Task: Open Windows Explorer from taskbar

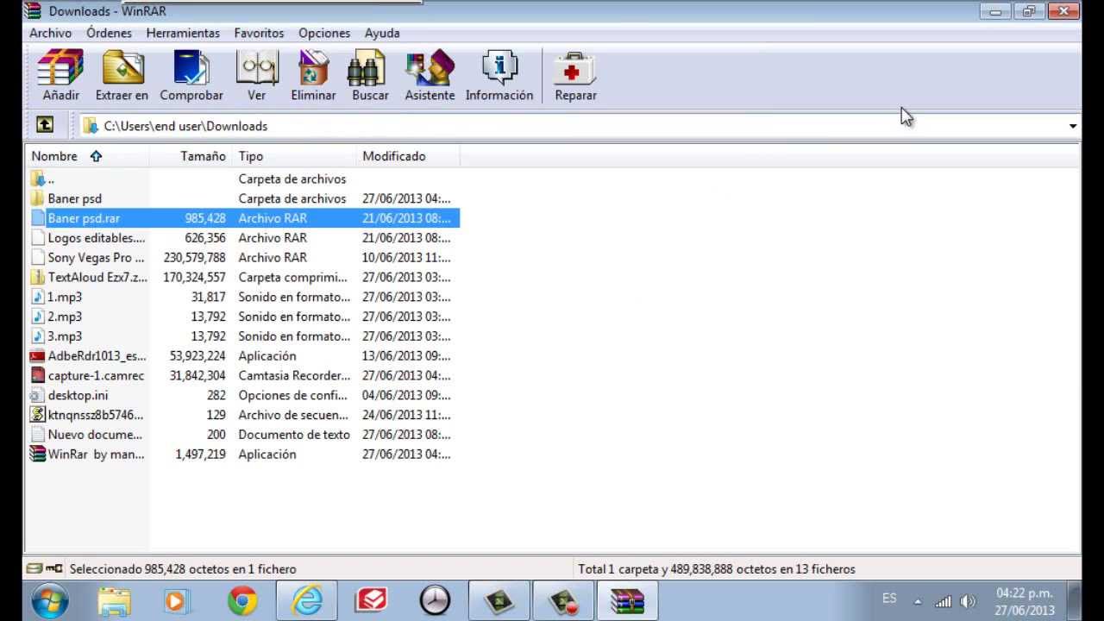Action: pyautogui.click(x=114, y=600)
